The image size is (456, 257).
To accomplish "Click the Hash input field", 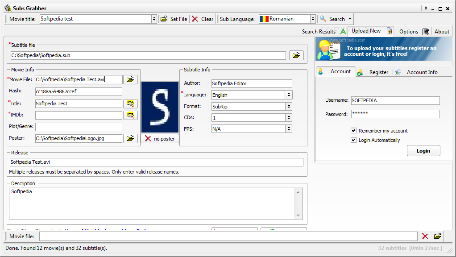I will pos(79,91).
